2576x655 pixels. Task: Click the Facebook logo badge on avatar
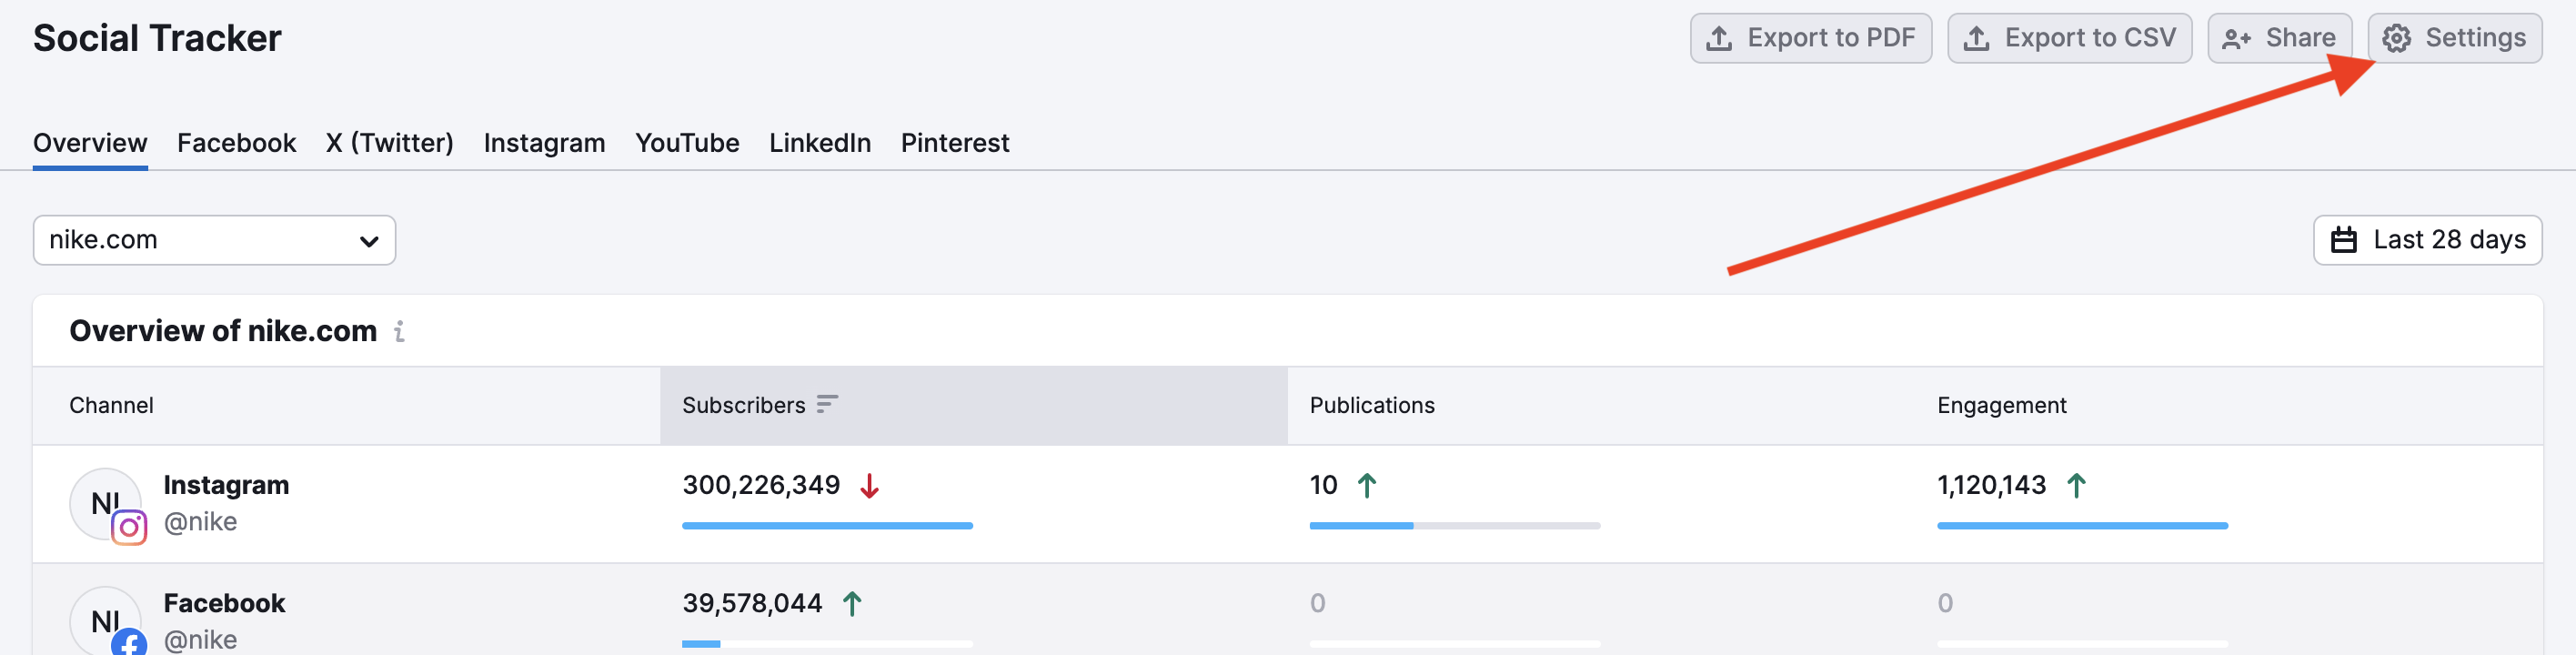click(129, 642)
